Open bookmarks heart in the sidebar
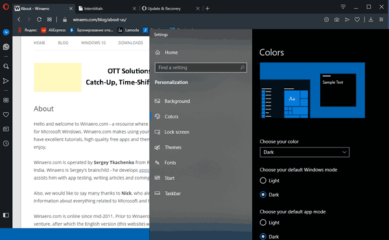The image size is (389, 240). (6, 114)
